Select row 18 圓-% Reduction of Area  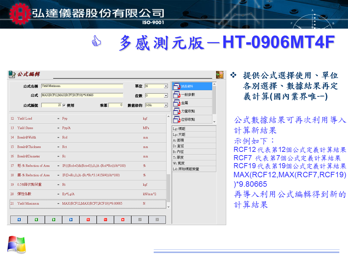88,175
